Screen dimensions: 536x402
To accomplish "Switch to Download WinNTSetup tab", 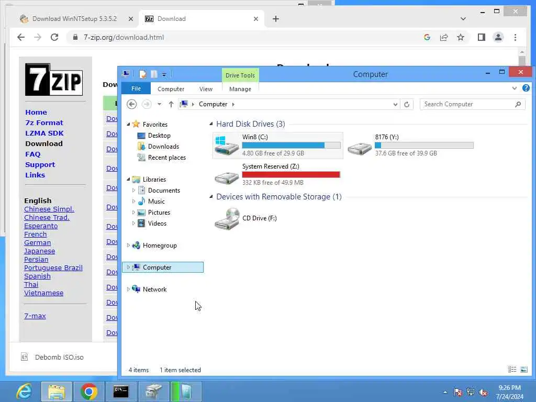I will tap(74, 19).
